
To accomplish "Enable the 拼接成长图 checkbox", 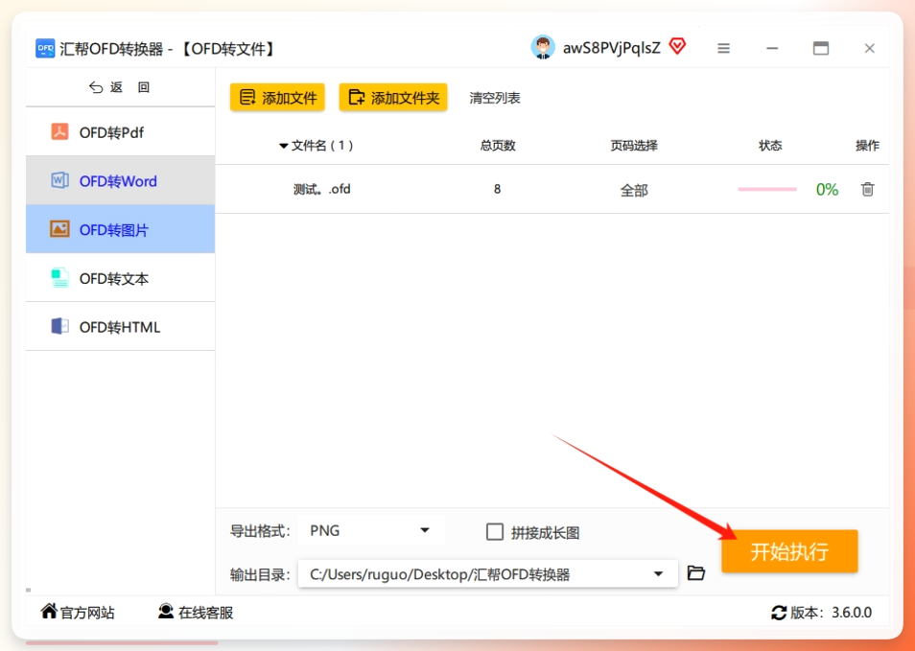I will coord(495,532).
